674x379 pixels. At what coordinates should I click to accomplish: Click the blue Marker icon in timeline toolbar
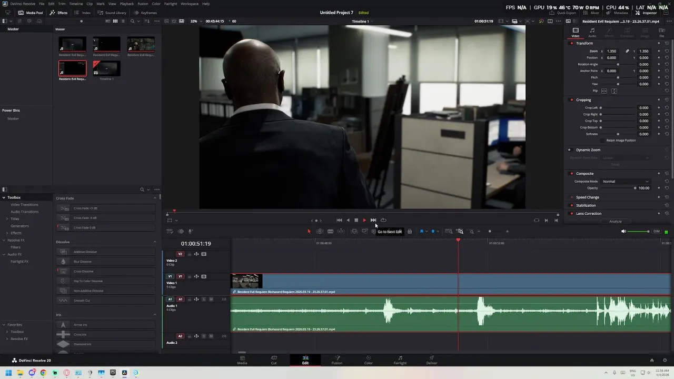pyautogui.click(x=433, y=231)
